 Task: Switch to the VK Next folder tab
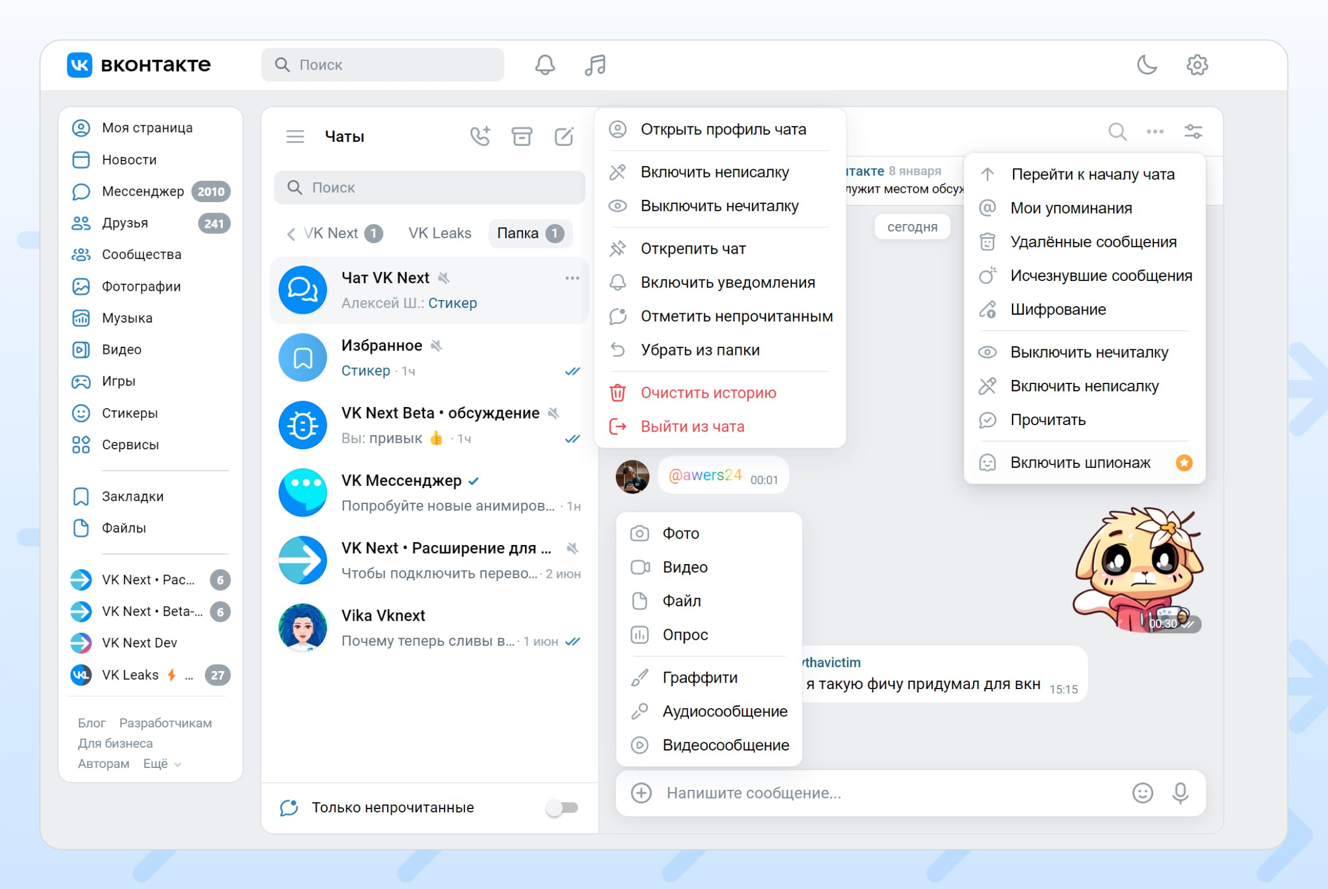click(343, 233)
